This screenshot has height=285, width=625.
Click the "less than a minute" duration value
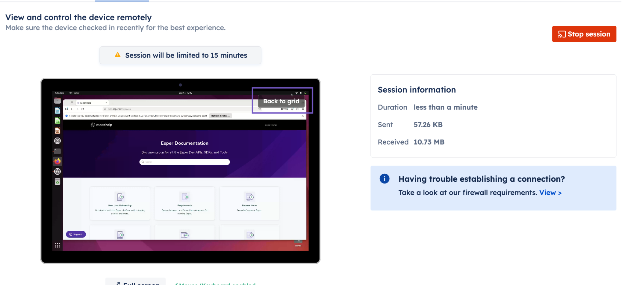click(x=446, y=107)
